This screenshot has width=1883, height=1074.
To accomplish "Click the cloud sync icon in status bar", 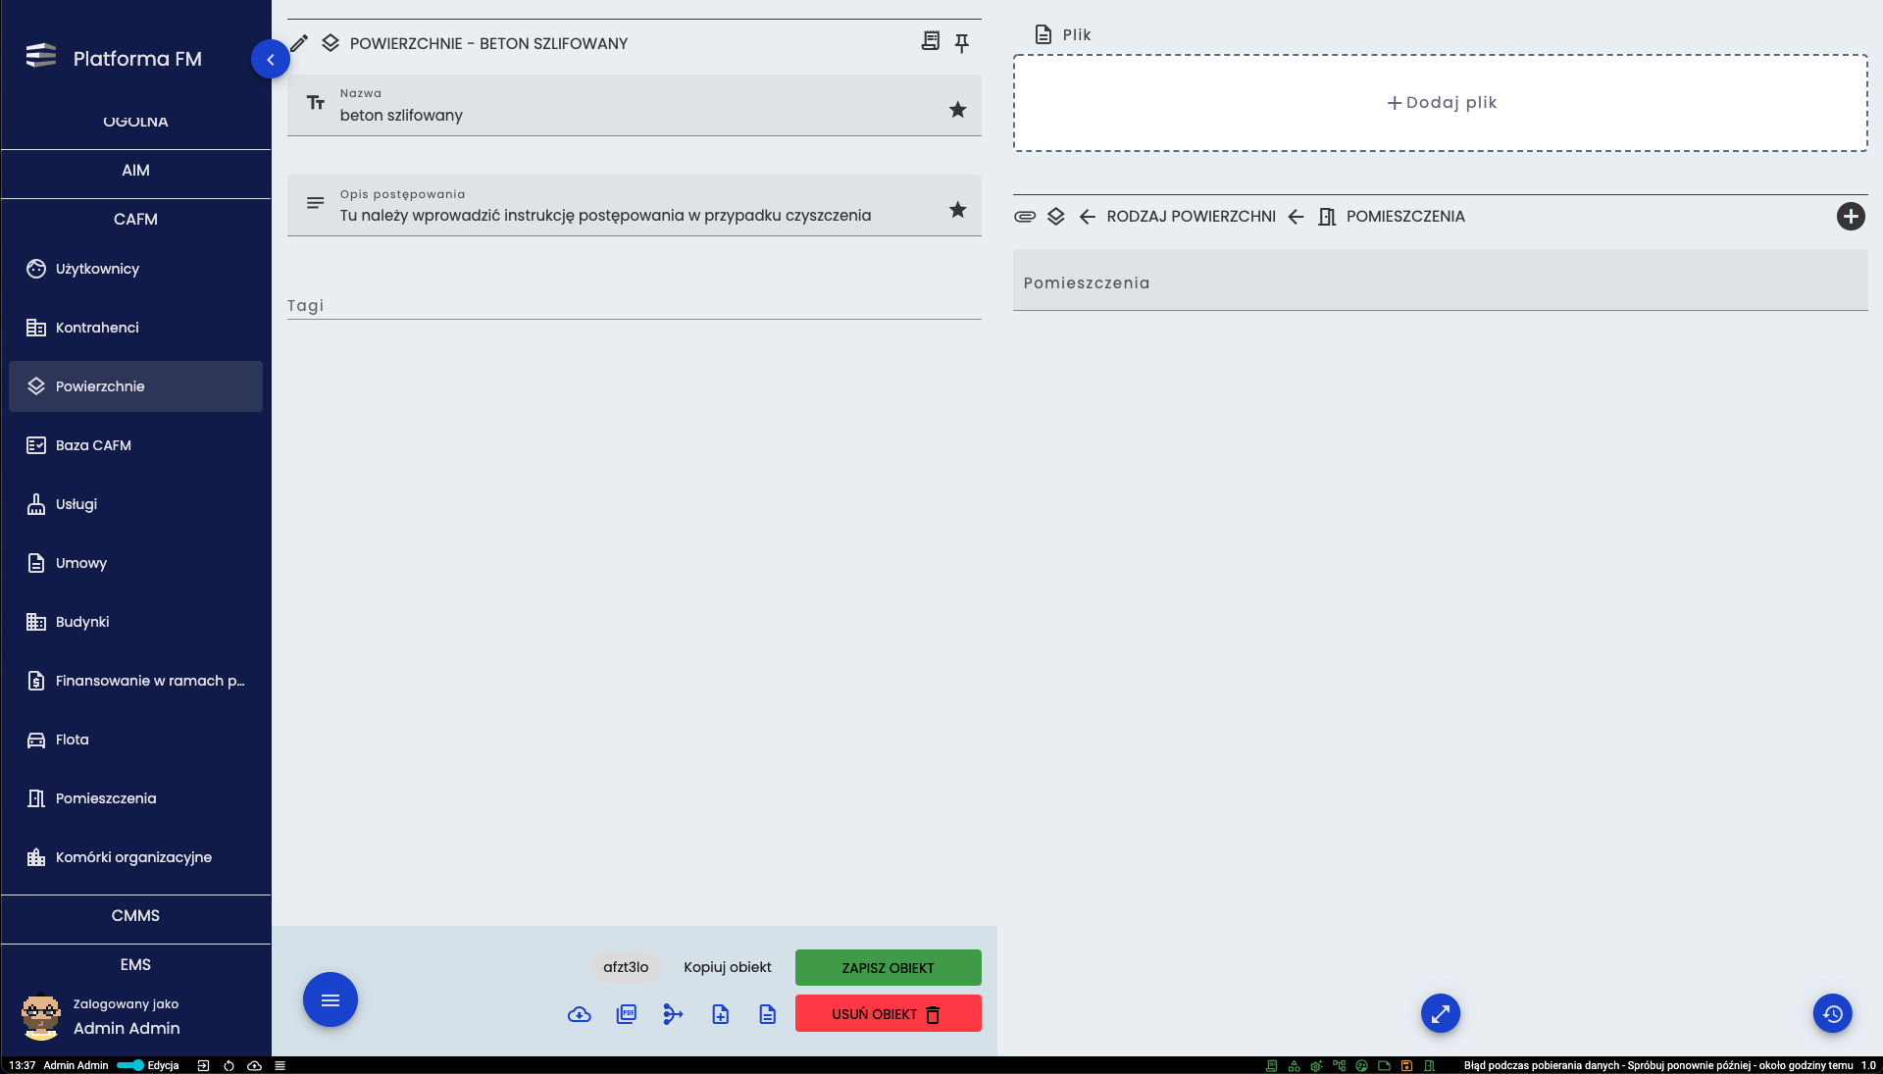I will coord(255,1065).
